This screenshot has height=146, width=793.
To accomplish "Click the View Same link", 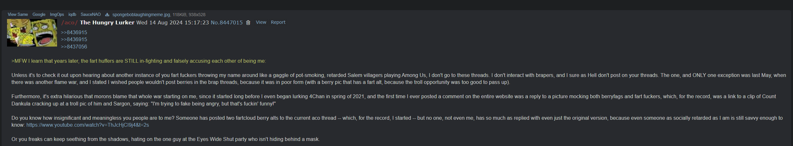I will click(x=18, y=15).
